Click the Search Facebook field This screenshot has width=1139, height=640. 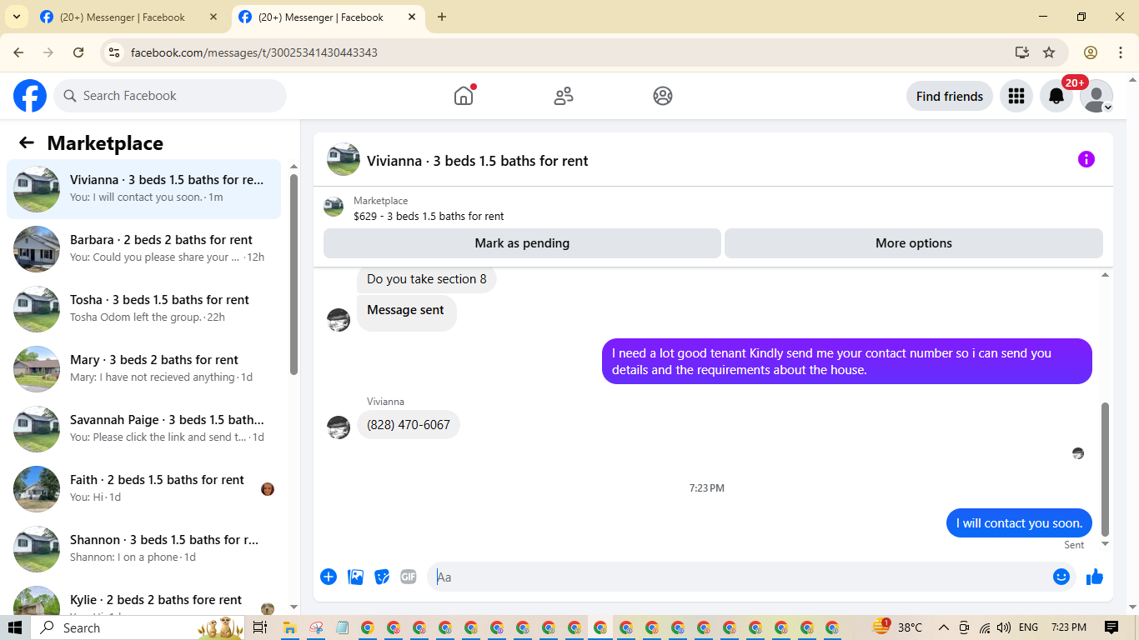pos(170,96)
